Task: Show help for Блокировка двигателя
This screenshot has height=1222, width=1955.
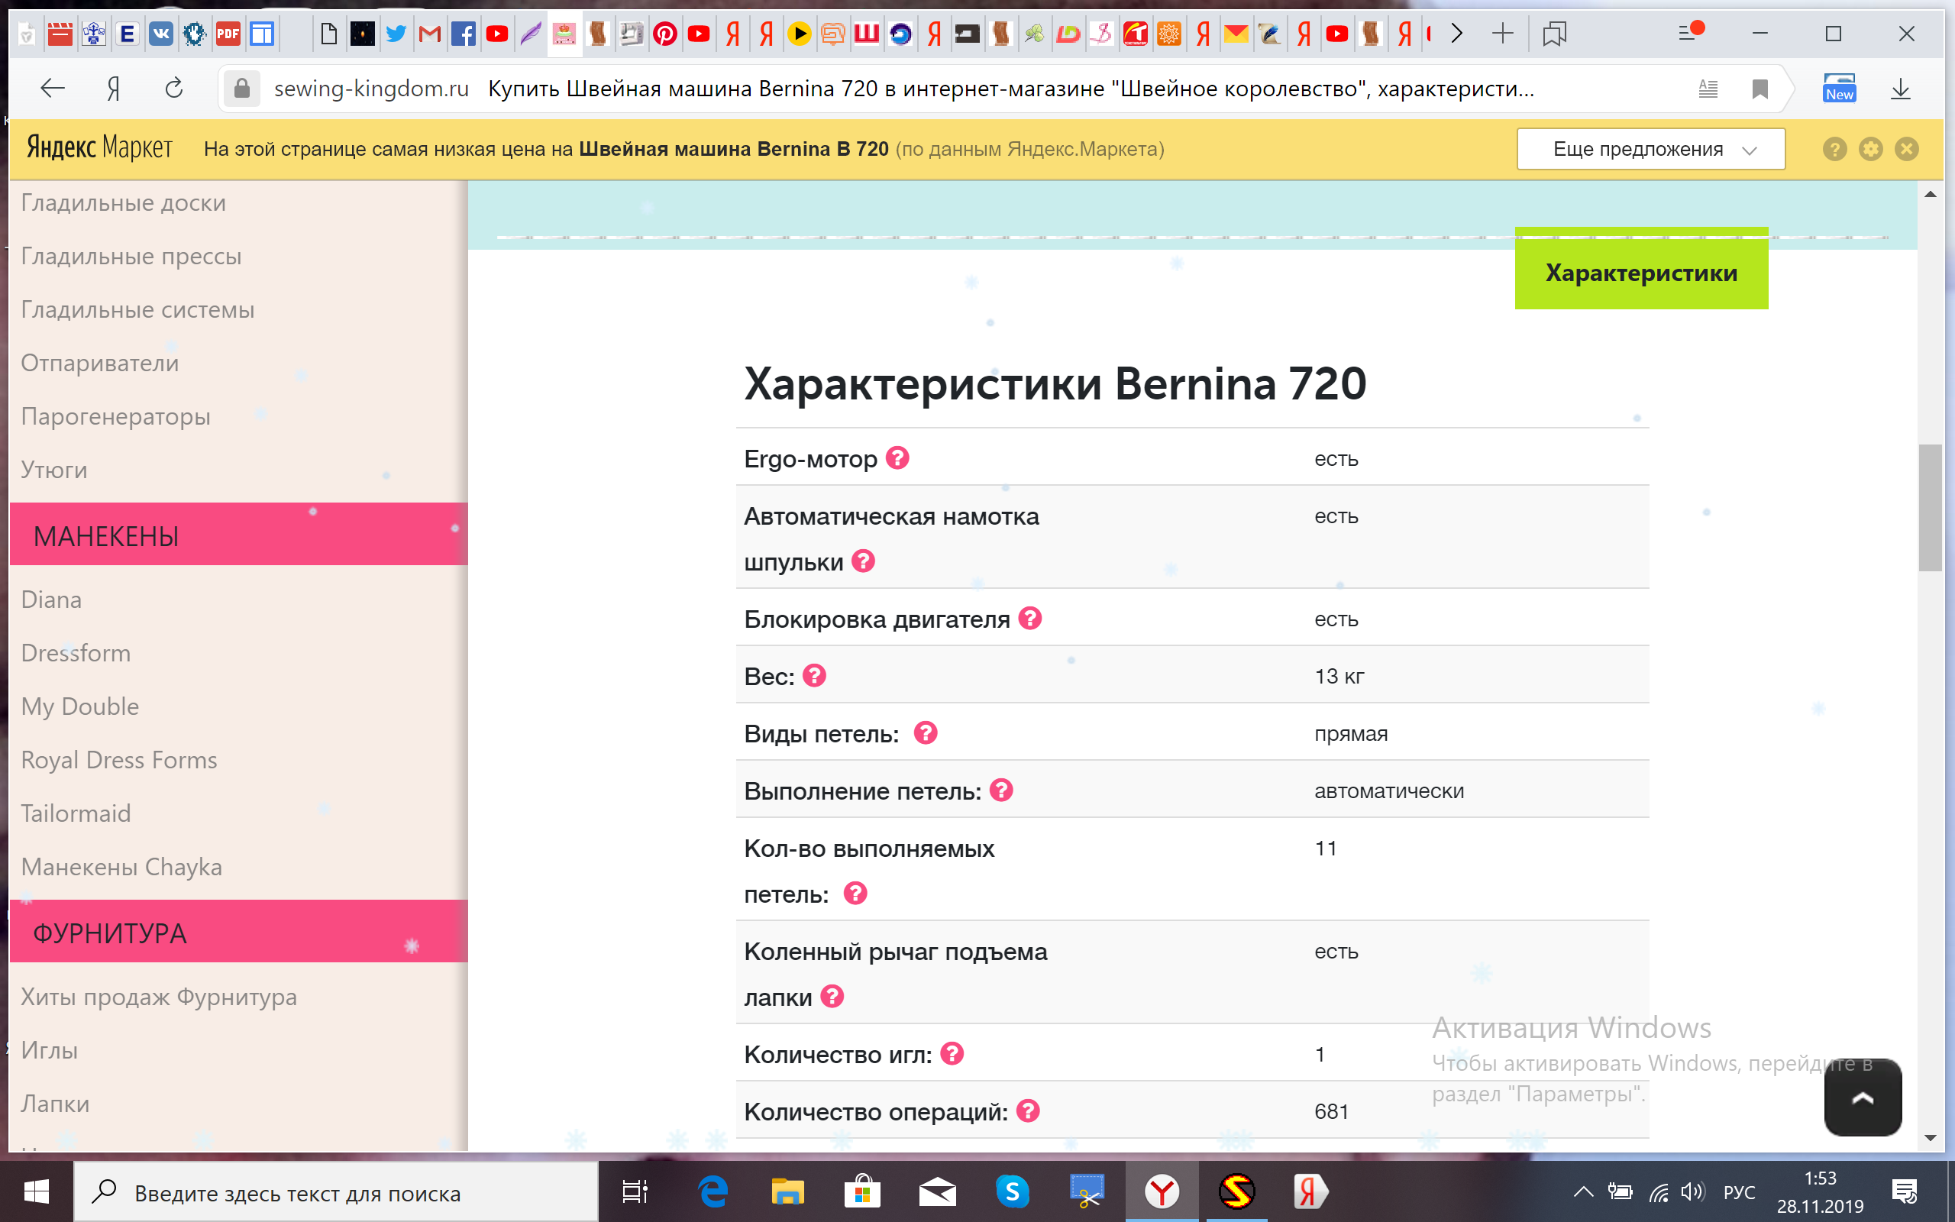Action: click(1030, 619)
